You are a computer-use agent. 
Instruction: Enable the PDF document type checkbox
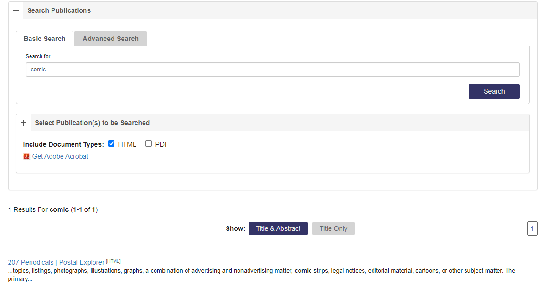tap(148, 144)
